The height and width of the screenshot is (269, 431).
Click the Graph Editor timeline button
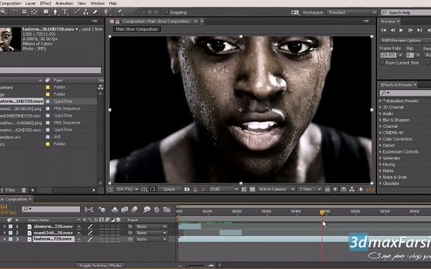pos(166,210)
